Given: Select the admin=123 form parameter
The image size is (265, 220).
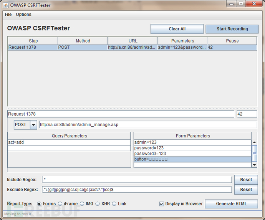Looking at the screenshot, I should (192, 142).
